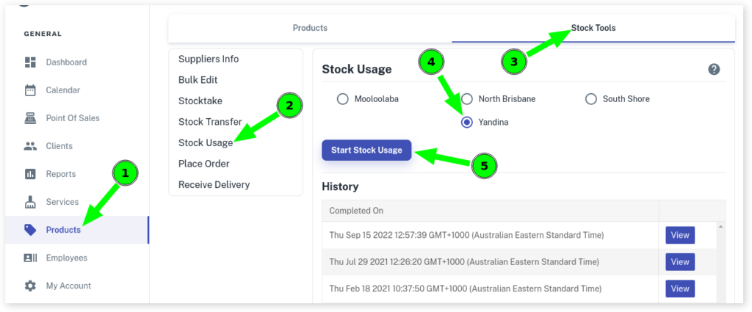Switch to the Stock Tools tab
752x312 pixels.
593,28
